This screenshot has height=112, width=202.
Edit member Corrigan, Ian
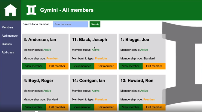(x=106, y=107)
